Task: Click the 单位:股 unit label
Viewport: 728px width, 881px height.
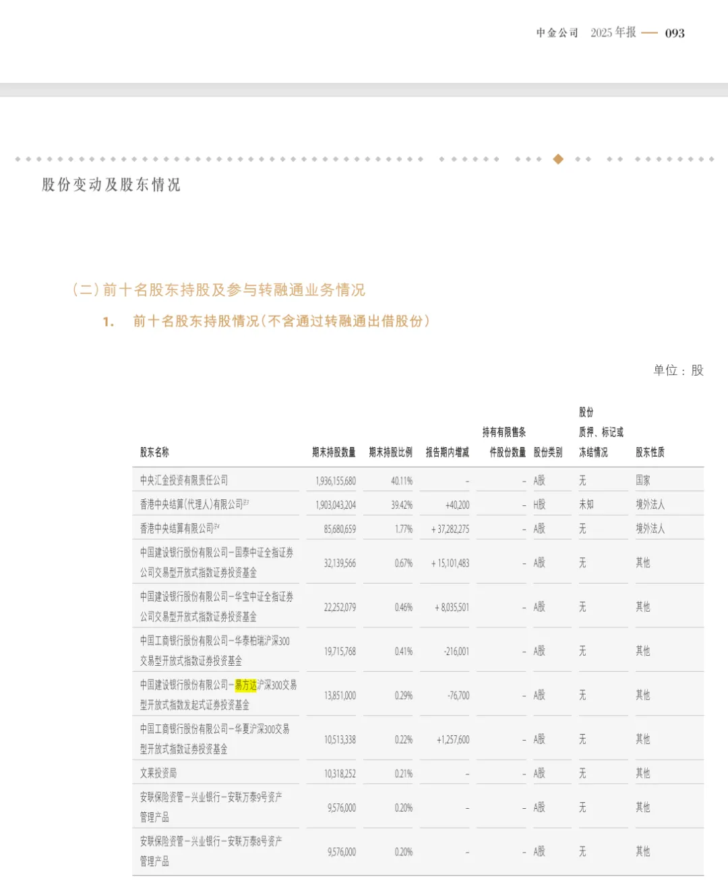Action: [678, 370]
